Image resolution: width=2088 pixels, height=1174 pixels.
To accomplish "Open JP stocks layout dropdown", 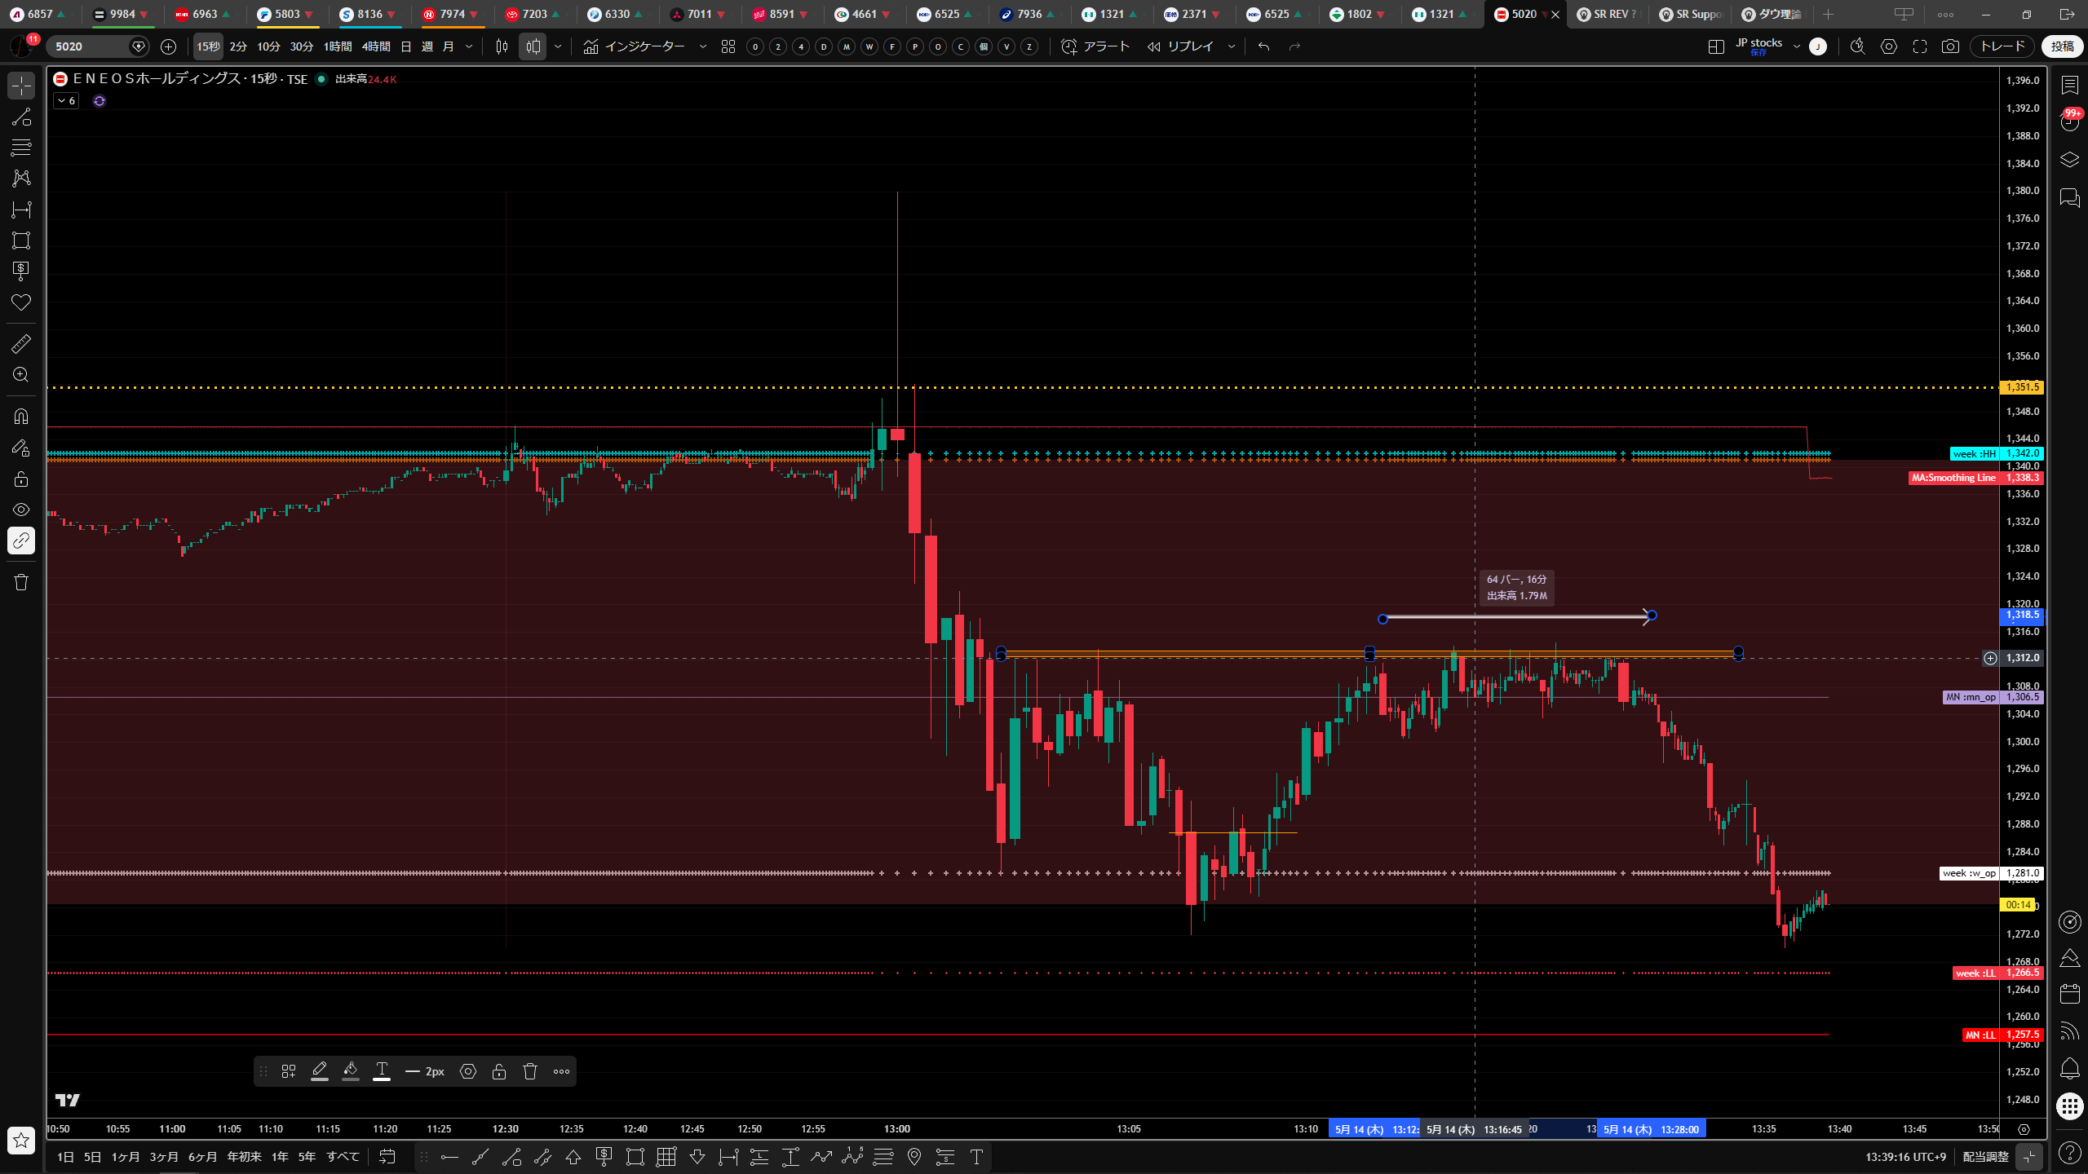I will 1797,46.
